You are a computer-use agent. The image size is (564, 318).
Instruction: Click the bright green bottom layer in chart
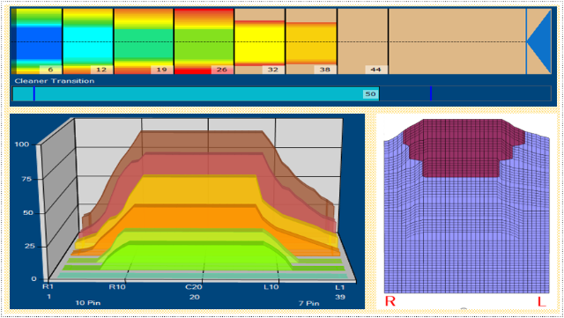196,257
